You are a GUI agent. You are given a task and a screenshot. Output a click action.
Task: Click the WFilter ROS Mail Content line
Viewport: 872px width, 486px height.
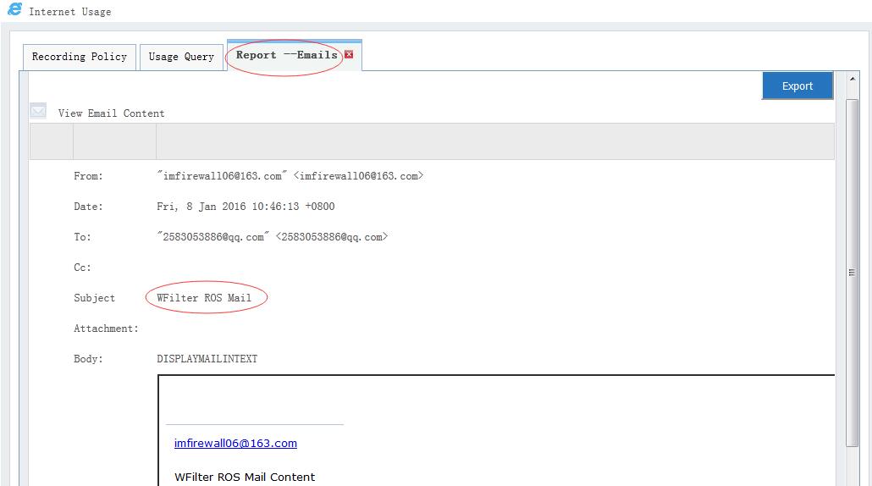click(245, 477)
